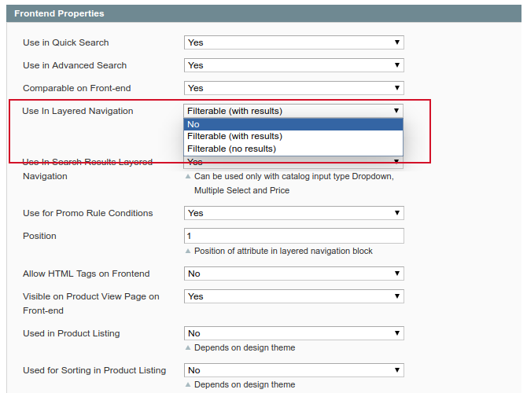The image size is (527, 393).
Task: Choose Filterable (with results) from open list
Action: 293,136
